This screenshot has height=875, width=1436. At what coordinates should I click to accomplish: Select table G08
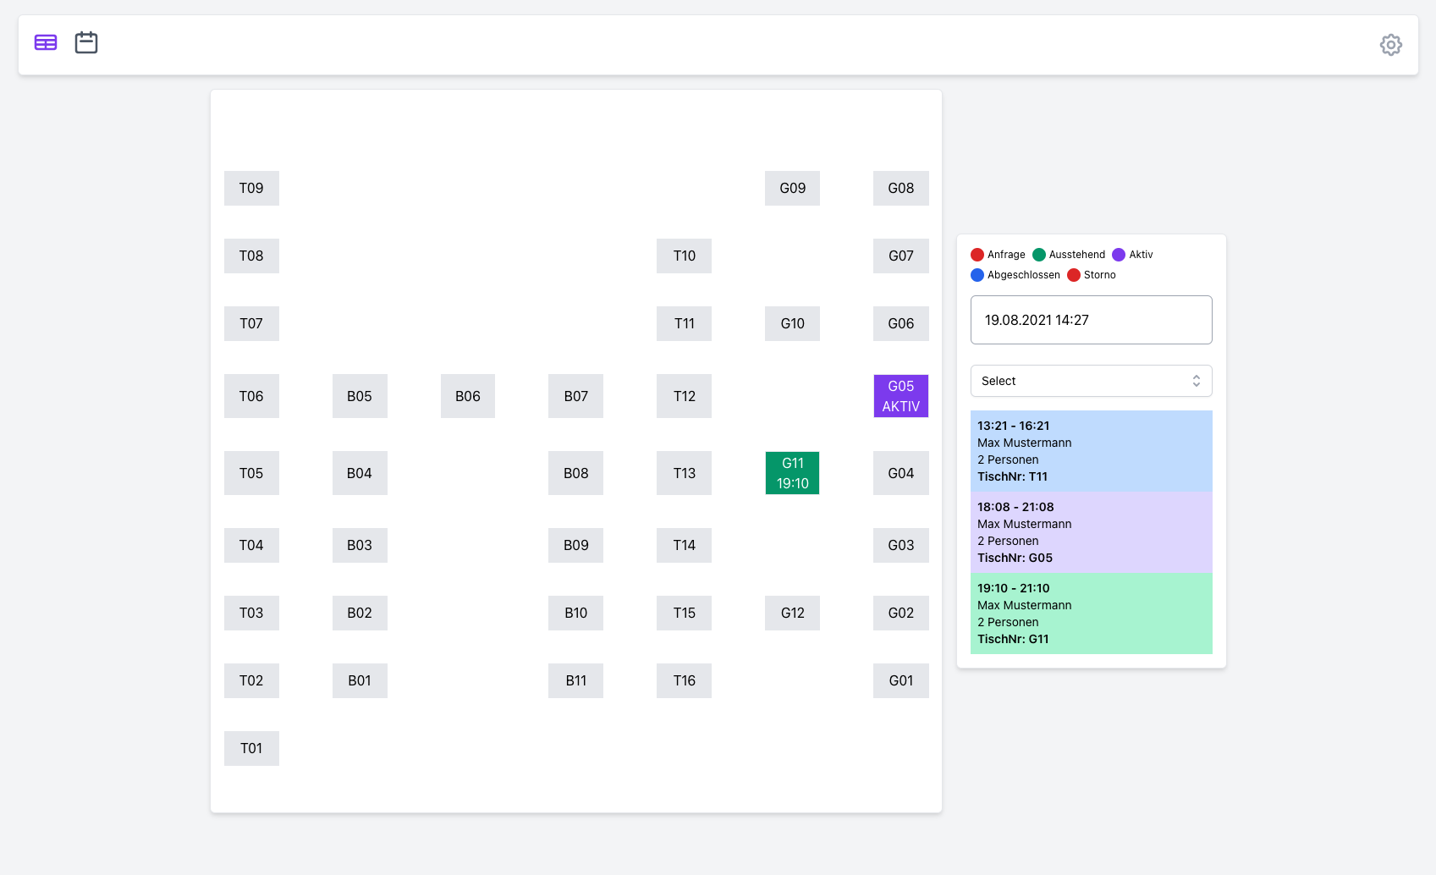(x=901, y=188)
